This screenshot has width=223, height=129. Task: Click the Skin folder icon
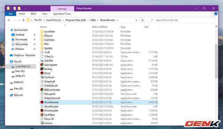point(42,44)
